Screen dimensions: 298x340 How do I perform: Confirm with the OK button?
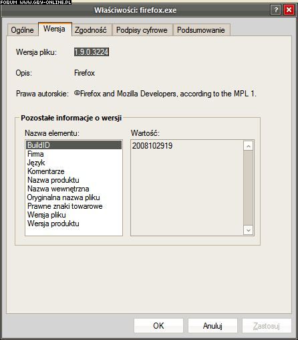click(x=158, y=326)
